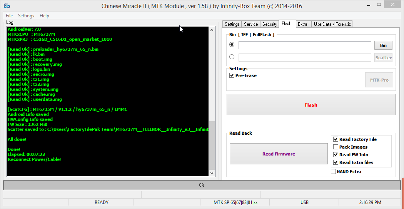The width and height of the screenshot is (404, 209).
Task: Click the ScatCFG MT6735M log line
Action: coord(67,110)
